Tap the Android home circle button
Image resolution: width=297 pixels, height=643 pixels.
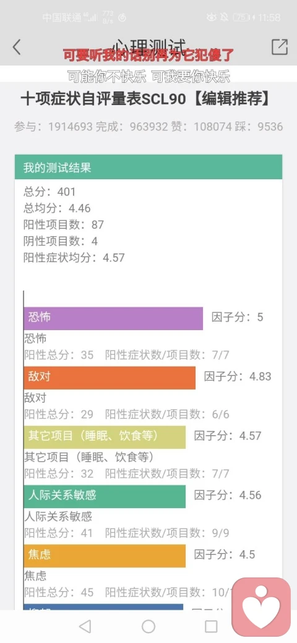tap(148, 626)
